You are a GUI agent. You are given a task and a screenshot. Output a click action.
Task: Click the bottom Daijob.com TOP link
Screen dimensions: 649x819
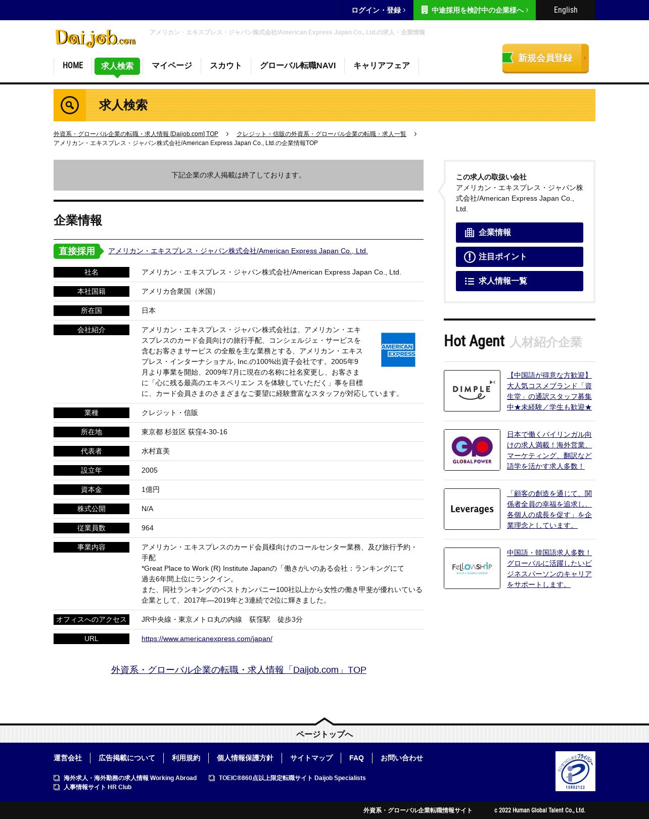tap(239, 670)
